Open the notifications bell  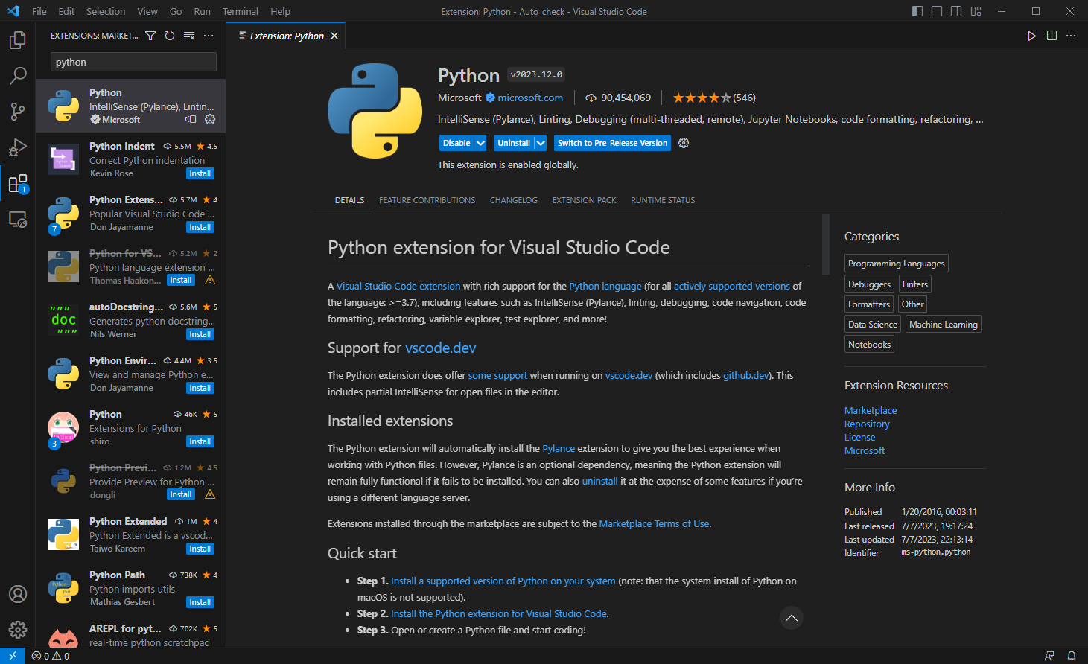point(1072,656)
